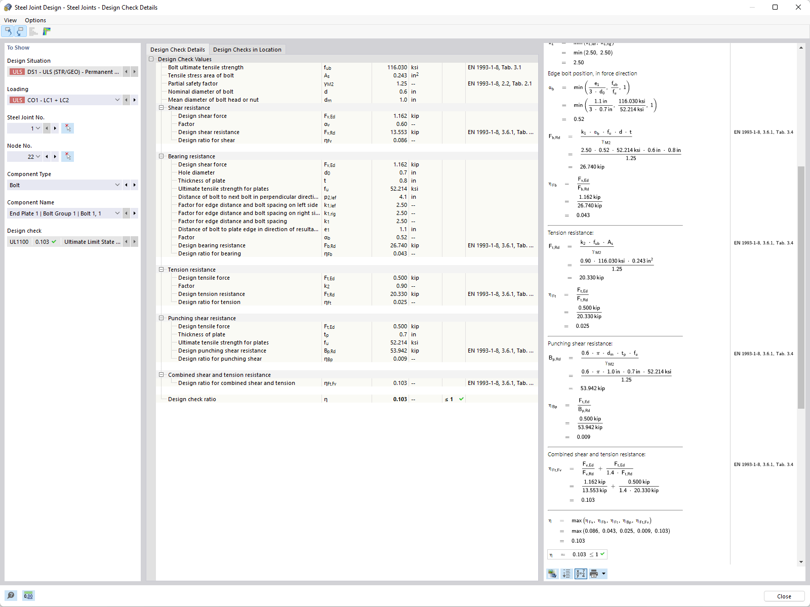The height and width of the screenshot is (607, 810).
Task: Go to previous Component Type arrow
Action: click(x=126, y=185)
